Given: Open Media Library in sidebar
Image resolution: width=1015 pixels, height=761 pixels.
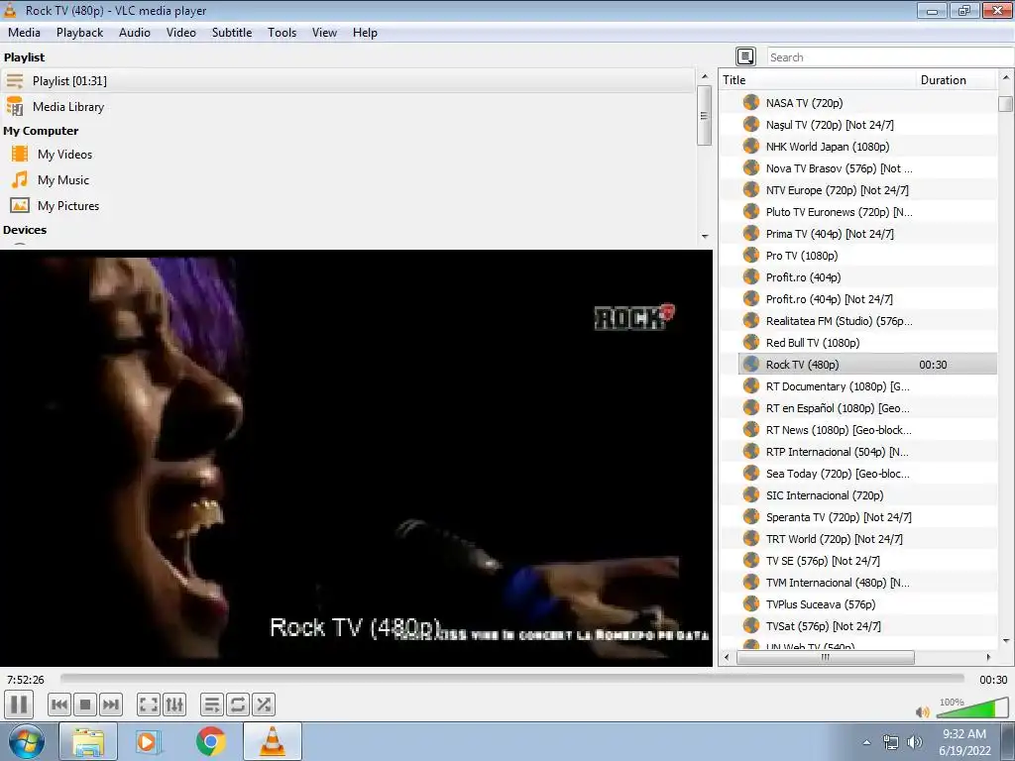Looking at the screenshot, I should pyautogui.click(x=68, y=107).
